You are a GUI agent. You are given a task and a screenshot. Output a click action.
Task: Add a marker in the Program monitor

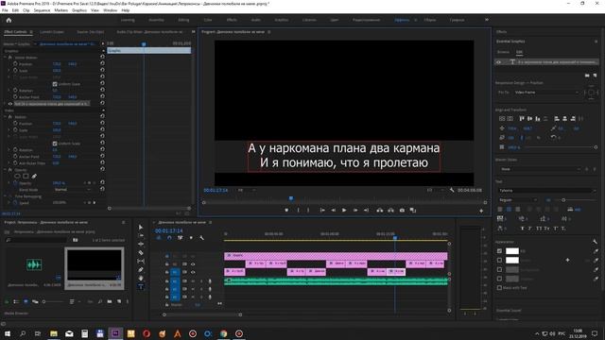pyautogui.click(x=286, y=210)
